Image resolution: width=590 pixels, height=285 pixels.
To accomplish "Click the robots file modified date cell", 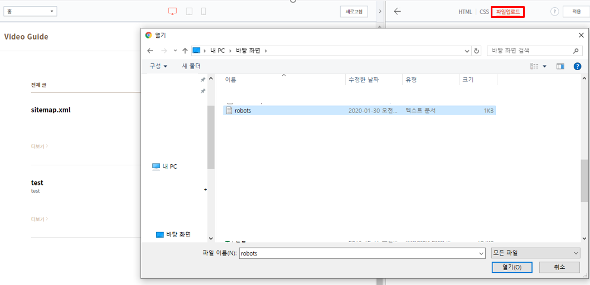I will coord(373,110).
